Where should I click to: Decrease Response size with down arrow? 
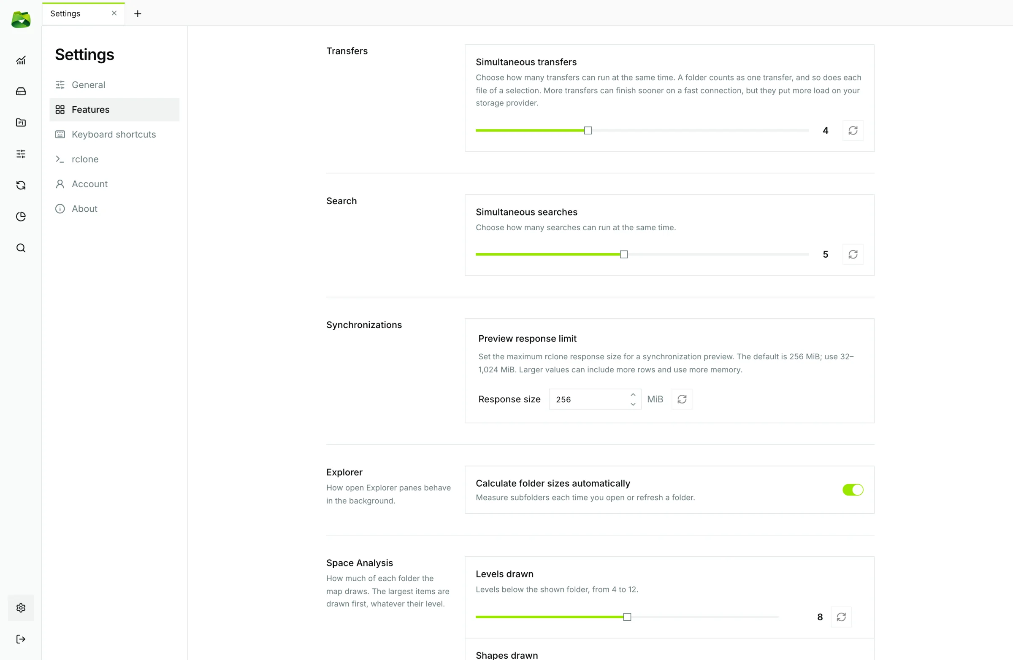(x=633, y=404)
